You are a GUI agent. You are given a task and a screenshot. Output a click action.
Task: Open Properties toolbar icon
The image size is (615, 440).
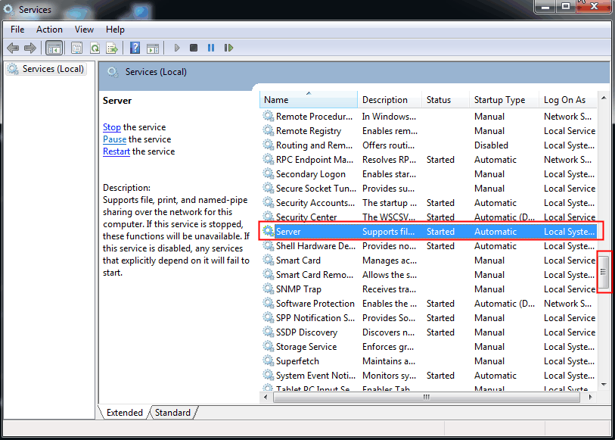click(76, 48)
